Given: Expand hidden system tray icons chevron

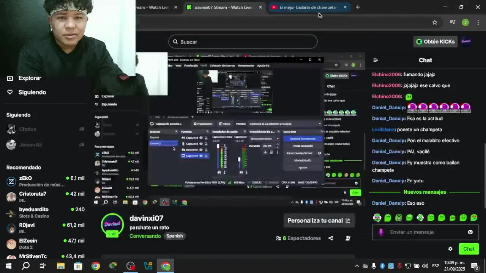Looking at the screenshot, I should point(357,266).
